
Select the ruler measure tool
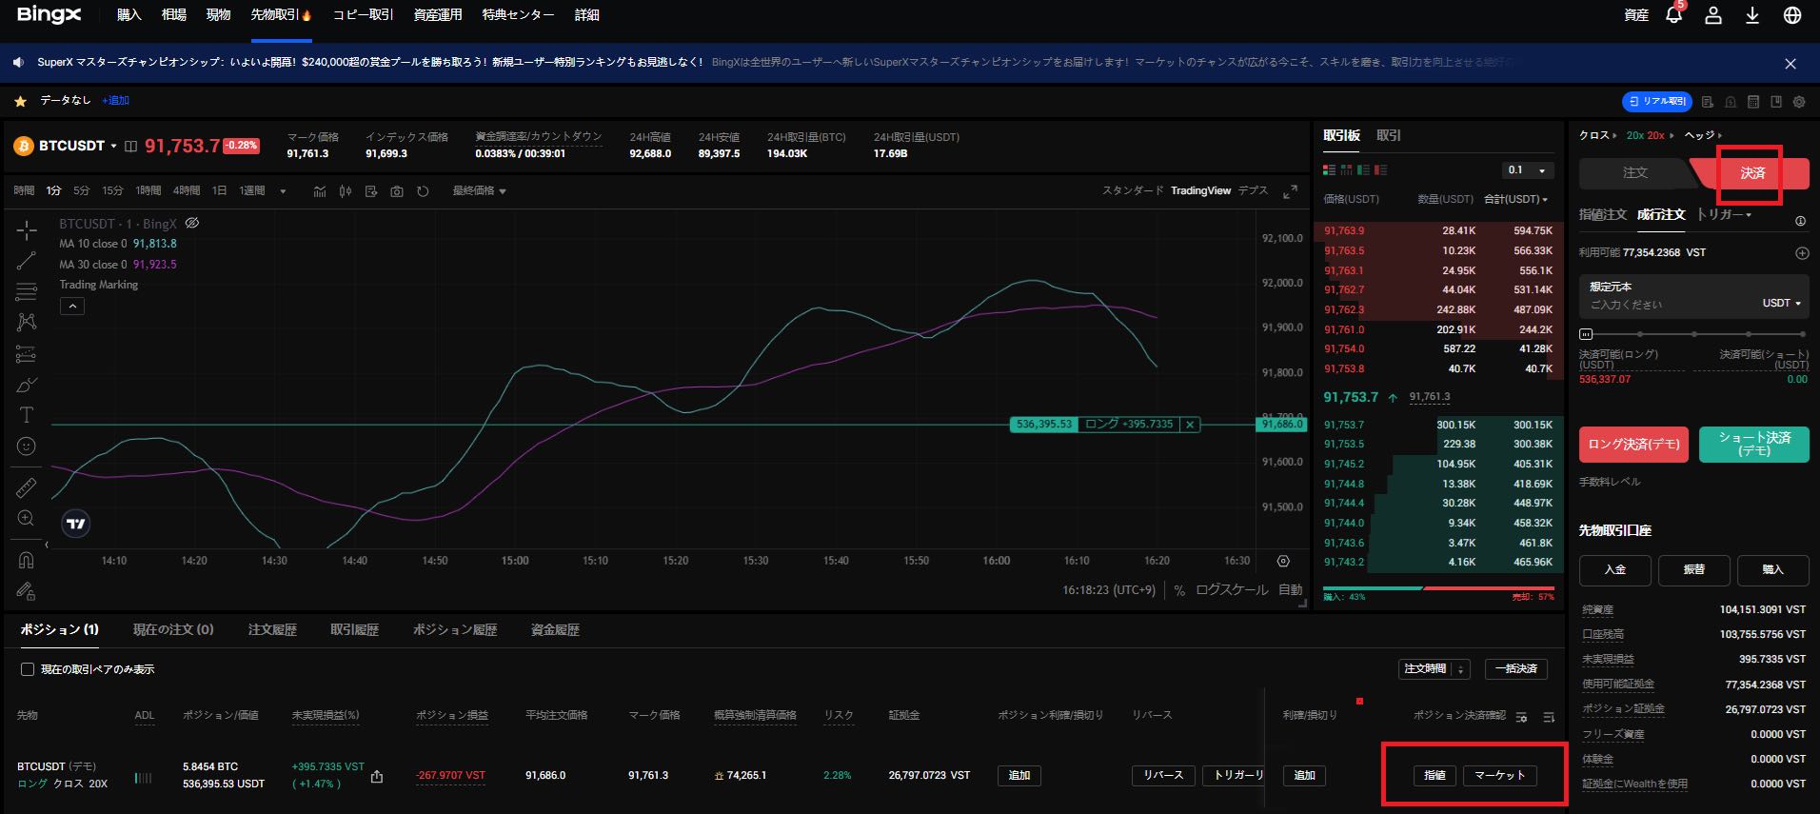pyautogui.click(x=27, y=487)
